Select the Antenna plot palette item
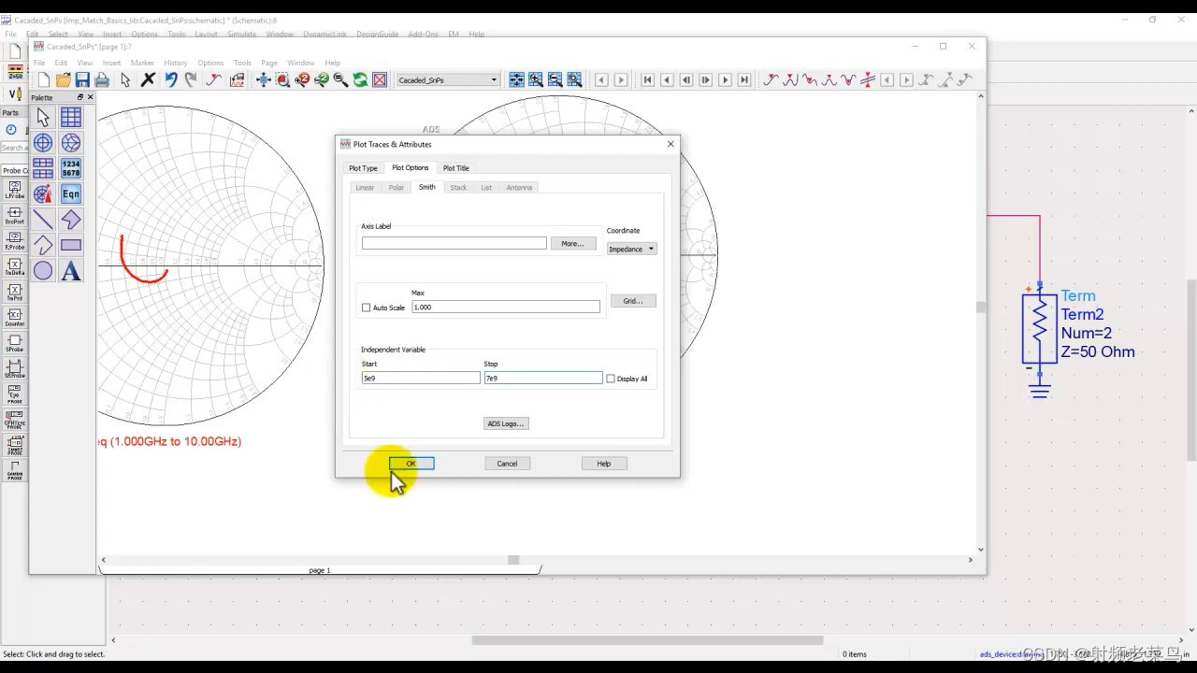 click(x=43, y=193)
